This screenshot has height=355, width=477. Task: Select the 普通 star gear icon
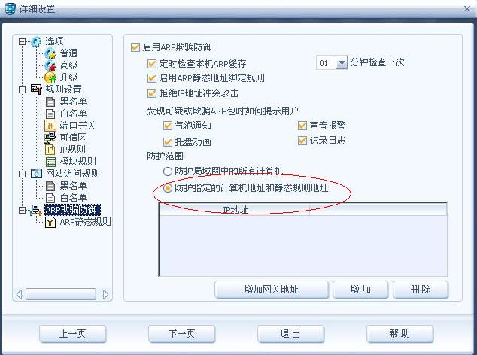point(50,53)
